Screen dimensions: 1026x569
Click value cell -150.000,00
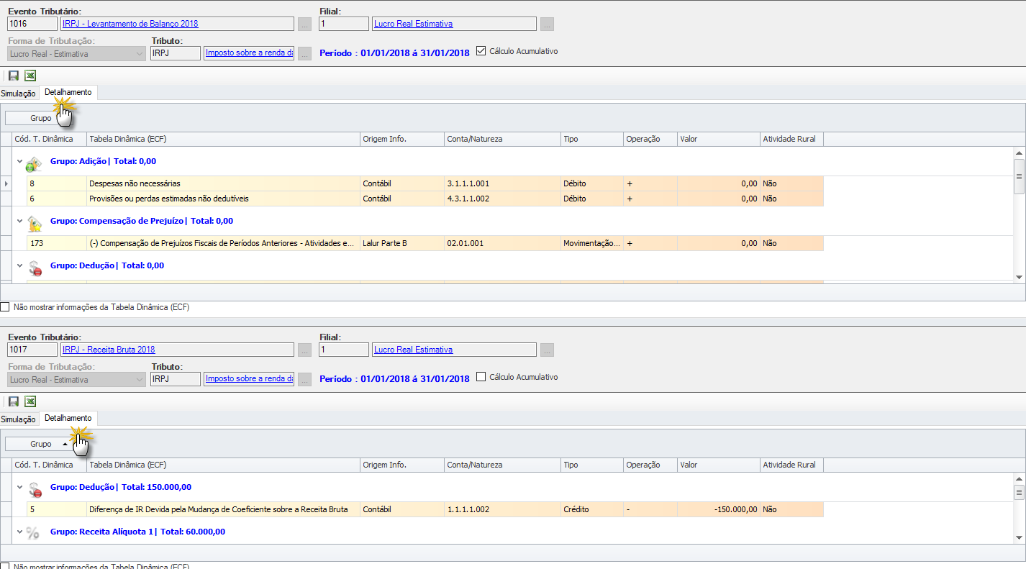718,509
